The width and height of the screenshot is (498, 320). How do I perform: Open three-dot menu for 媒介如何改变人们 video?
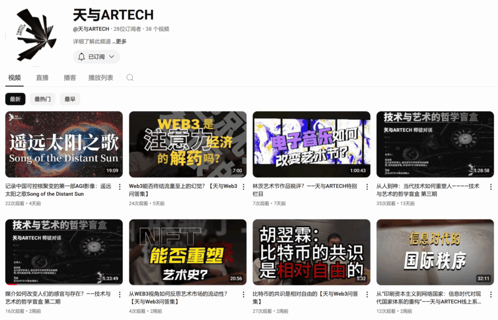(120, 295)
